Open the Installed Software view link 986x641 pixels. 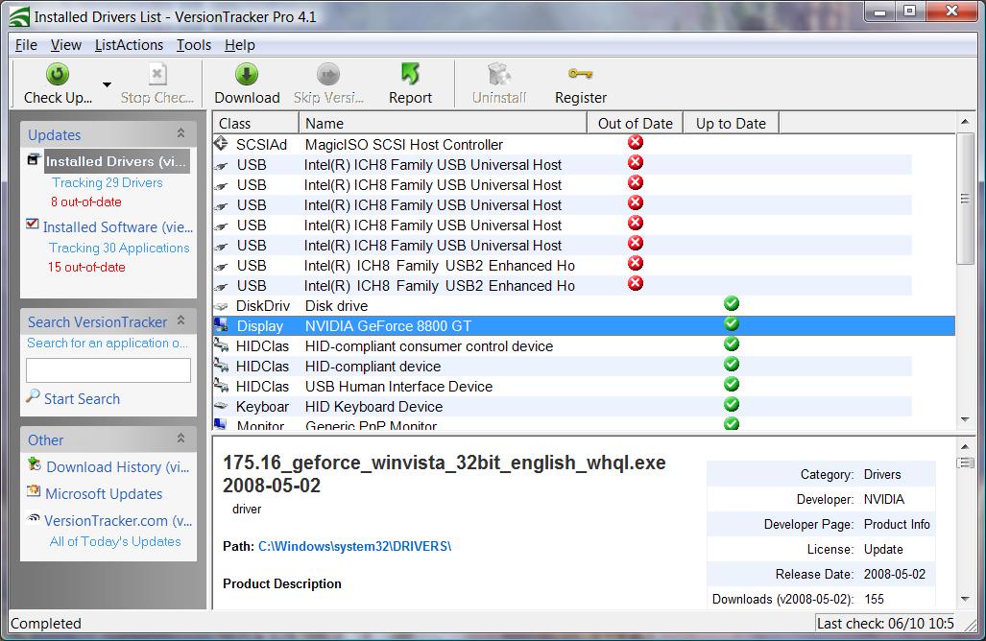tap(117, 226)
